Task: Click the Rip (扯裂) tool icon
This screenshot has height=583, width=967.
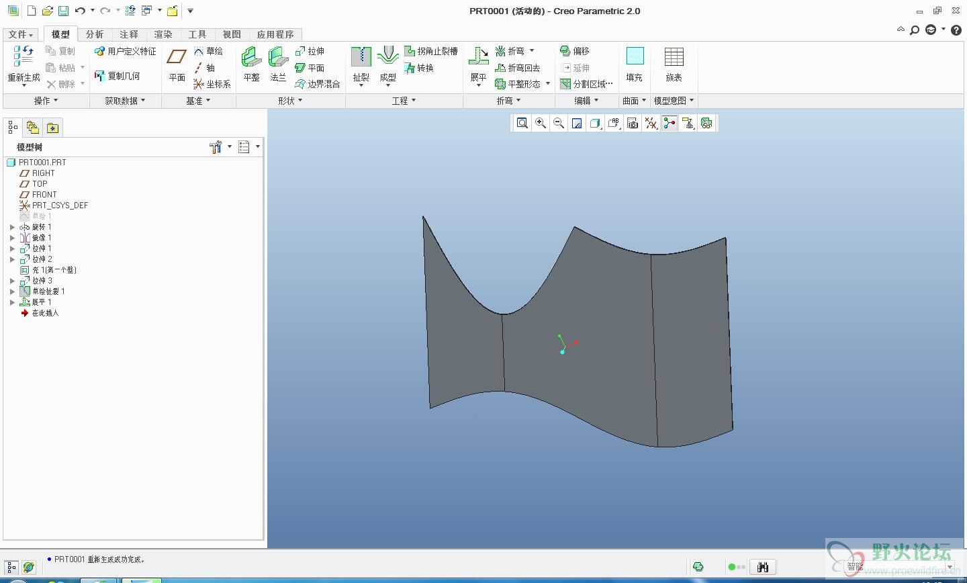Action: coord(361,56)
